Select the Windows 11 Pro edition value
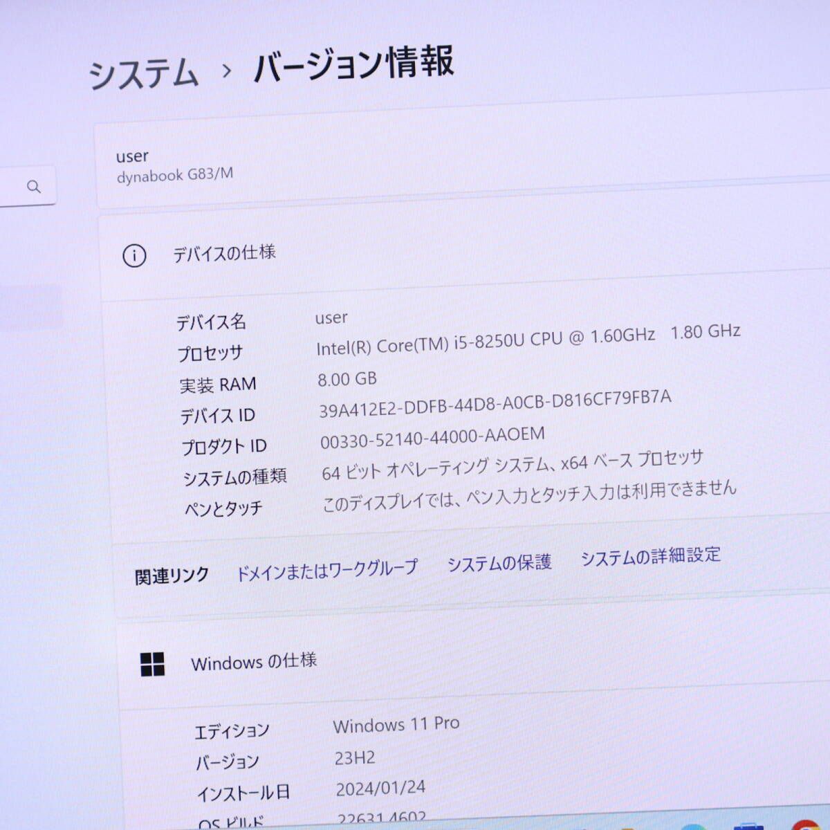 [396, 725]
